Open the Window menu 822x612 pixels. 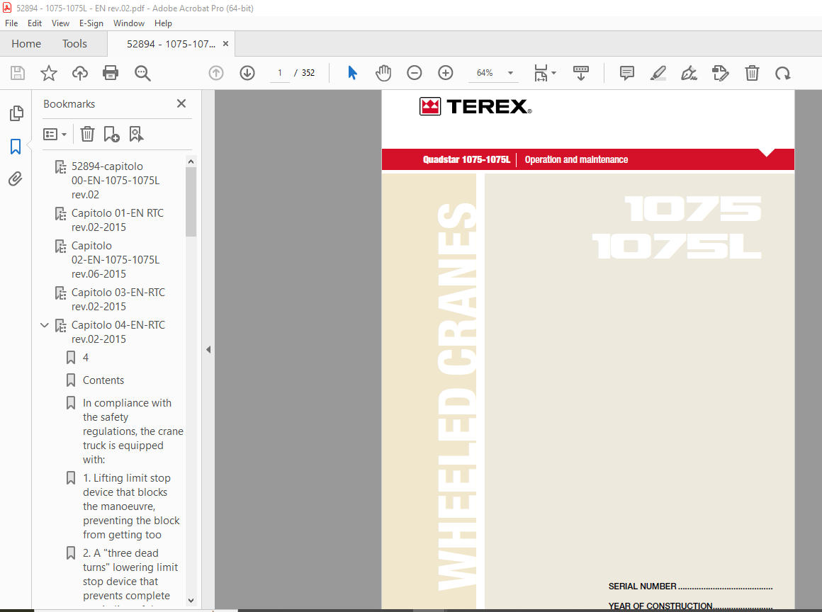click(129, 23)
